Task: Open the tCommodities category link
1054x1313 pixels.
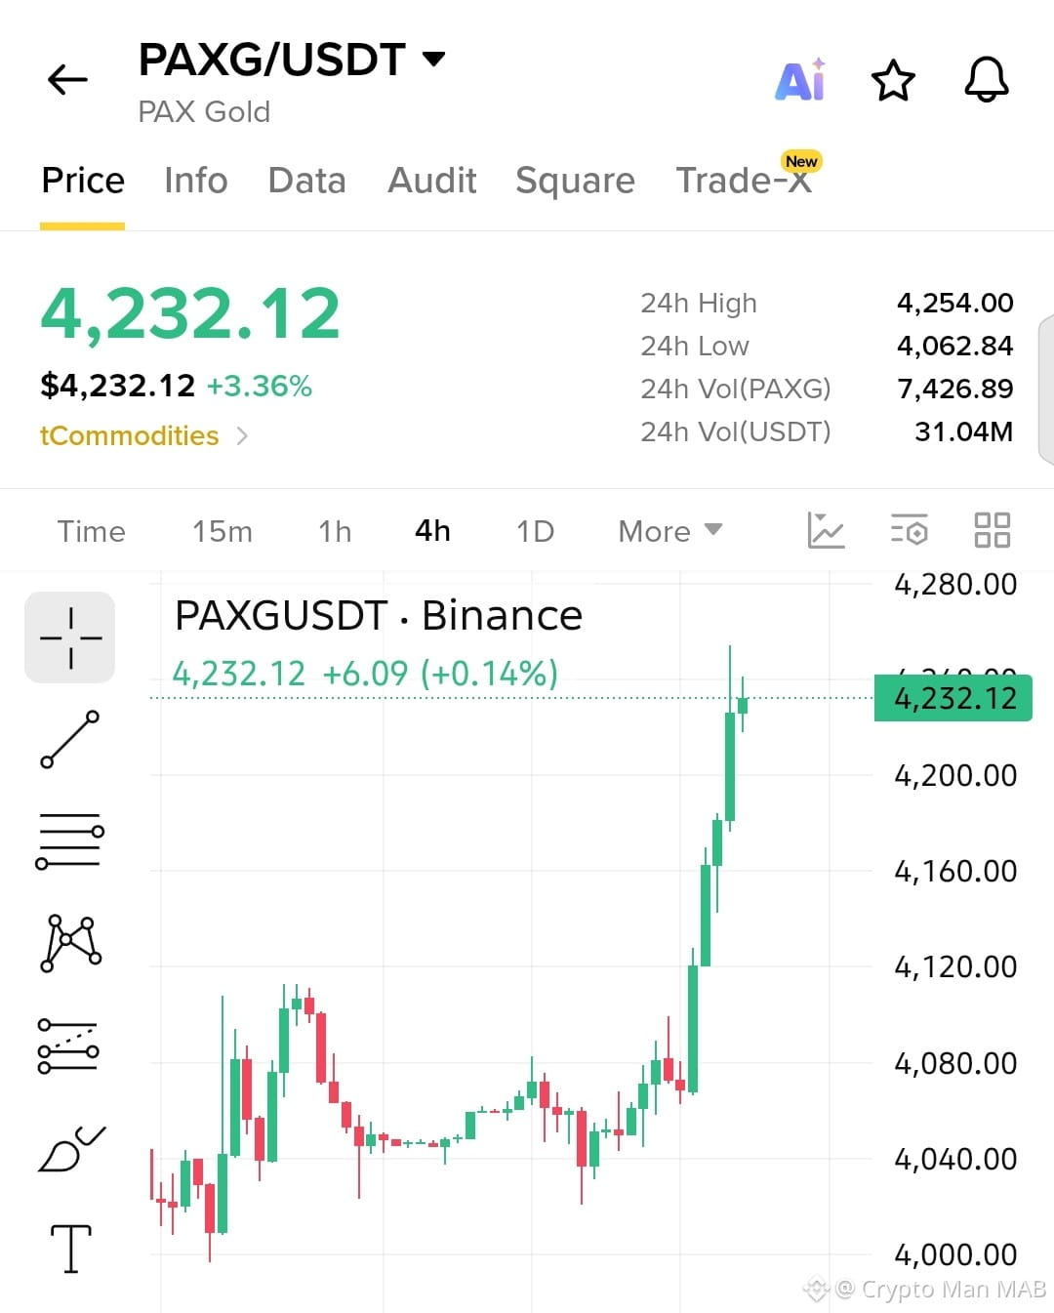Action: [x=143, y=435]
